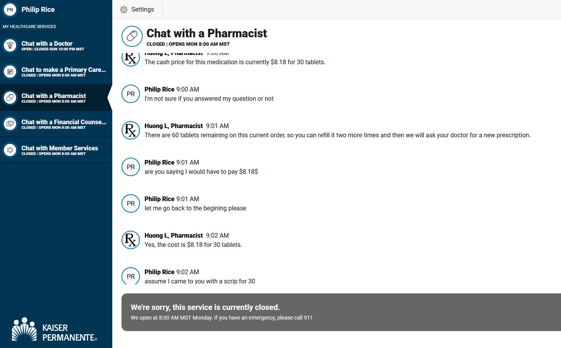Click the Philip Rice name in header
561x348 pixels.
(x=38, y=10)
